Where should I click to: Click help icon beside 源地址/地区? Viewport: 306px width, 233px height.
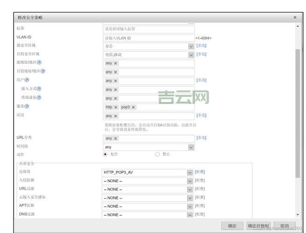coord(39,62)
